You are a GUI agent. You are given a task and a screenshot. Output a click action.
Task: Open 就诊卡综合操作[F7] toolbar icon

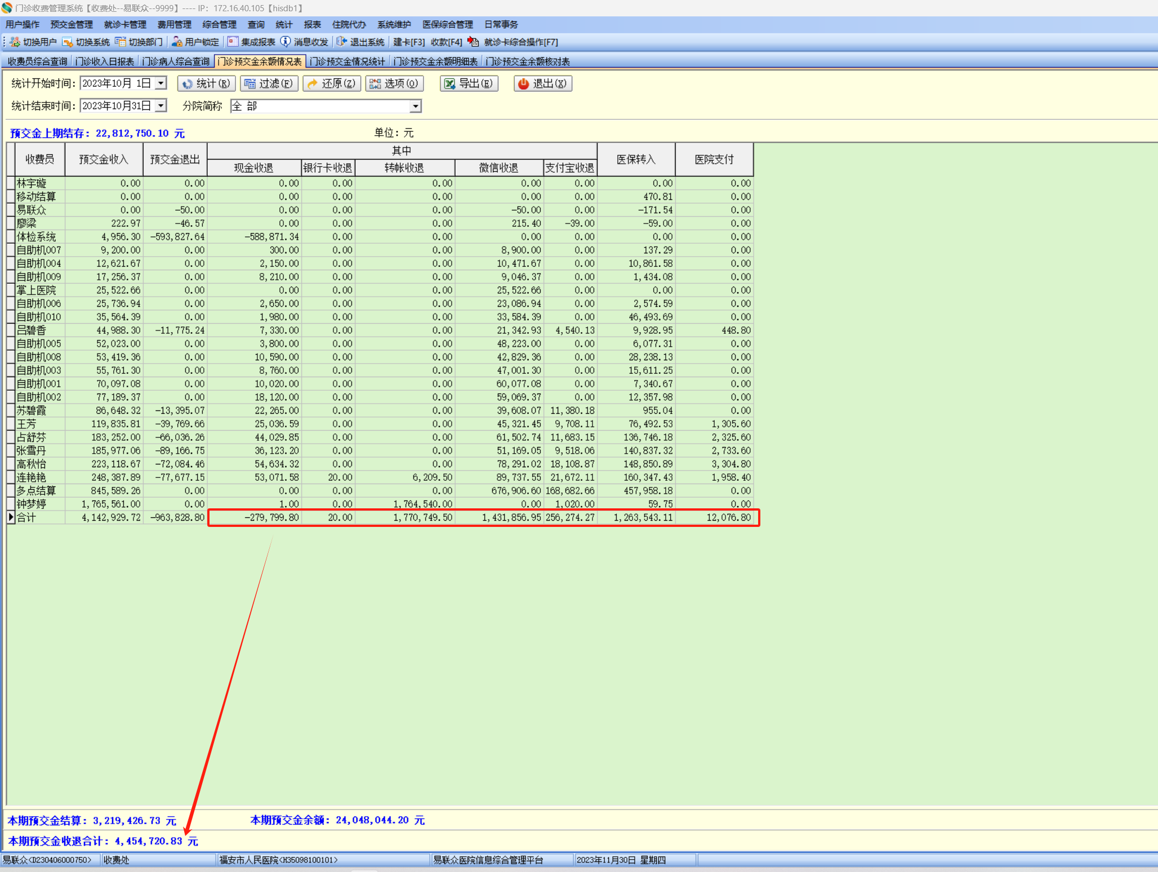474,42
